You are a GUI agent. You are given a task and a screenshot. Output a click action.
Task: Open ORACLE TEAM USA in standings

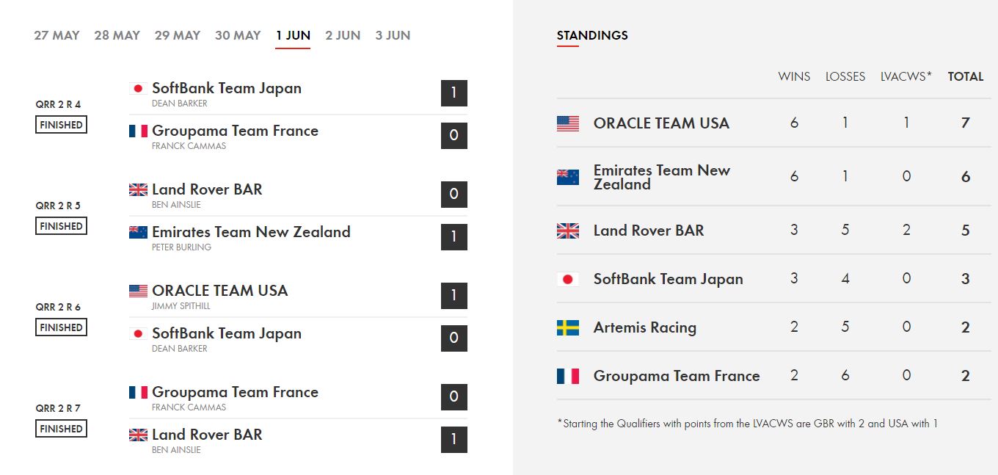tap(661, 123)
